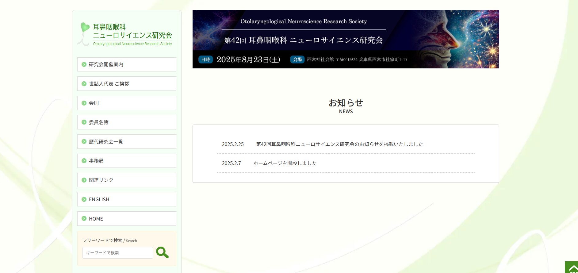
Task: Click the arrow icon beside 委員名簿
Action: coord(84,122)
